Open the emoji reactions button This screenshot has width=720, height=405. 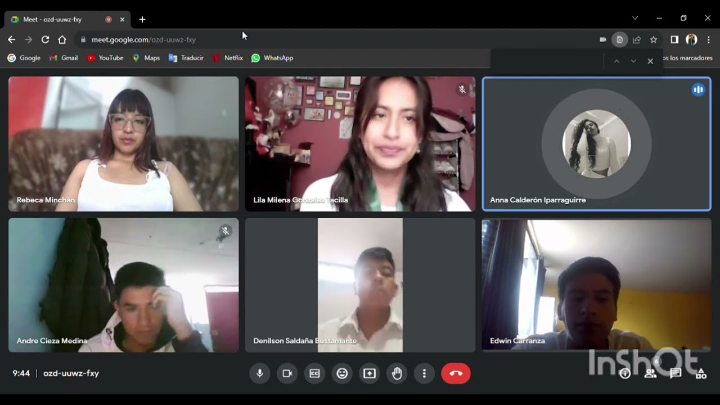coord(342,373)
